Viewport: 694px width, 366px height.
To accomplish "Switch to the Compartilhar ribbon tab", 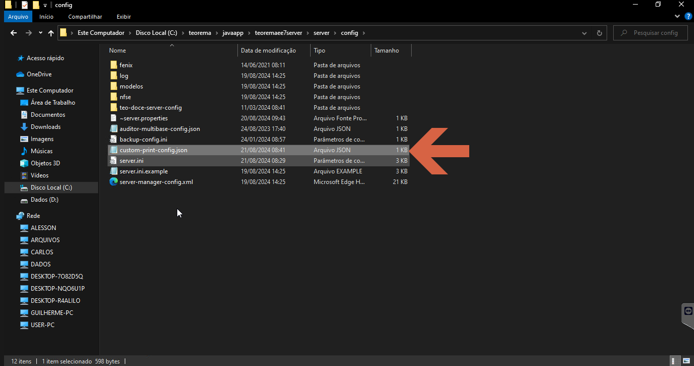I will point(85,17).
